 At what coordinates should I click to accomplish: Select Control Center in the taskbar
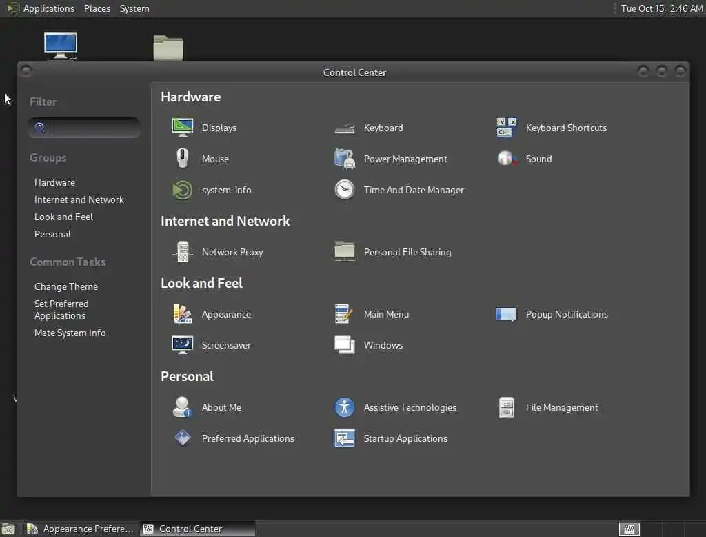tap(198, 529)
